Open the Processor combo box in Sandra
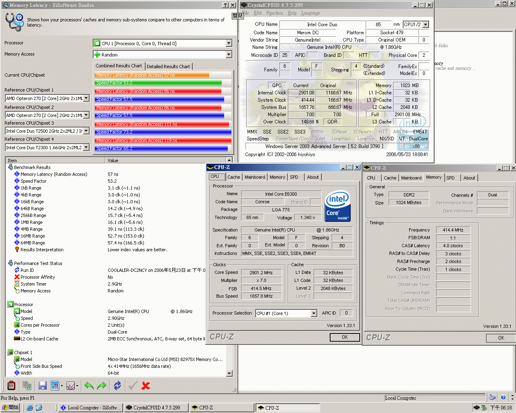The width and height of the screenshot is (516, 413). pyautogui.click(x=229, y=43)
